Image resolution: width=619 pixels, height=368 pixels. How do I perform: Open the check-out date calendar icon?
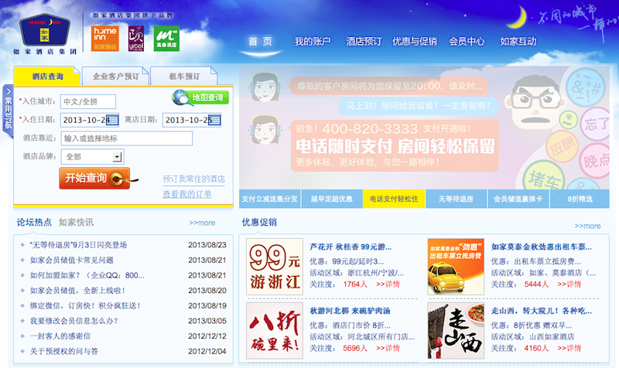point(214,120)
